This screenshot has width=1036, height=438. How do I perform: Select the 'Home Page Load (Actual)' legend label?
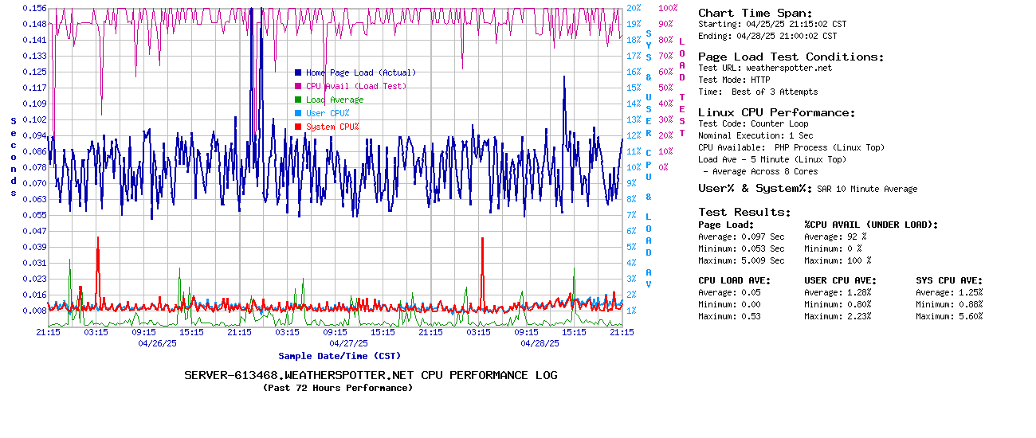360,72
